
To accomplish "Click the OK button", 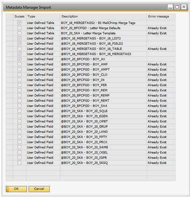I will [x=16, y=189].
